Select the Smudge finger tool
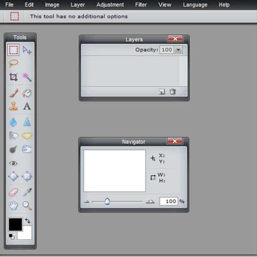This screenshot has width=257, height=257. tap(13, 136)
